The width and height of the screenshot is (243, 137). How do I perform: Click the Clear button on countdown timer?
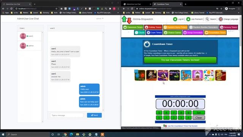pos(199,118)
